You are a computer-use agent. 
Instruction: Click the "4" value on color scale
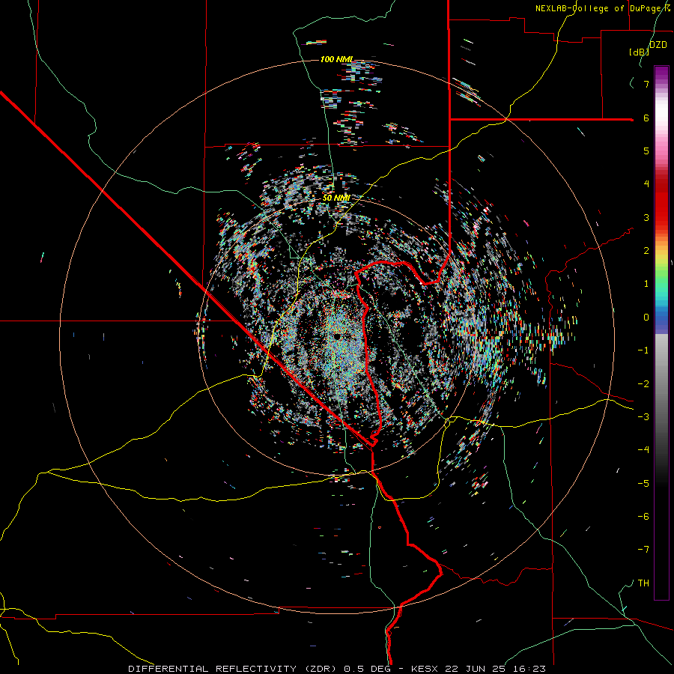click(646, 184)
